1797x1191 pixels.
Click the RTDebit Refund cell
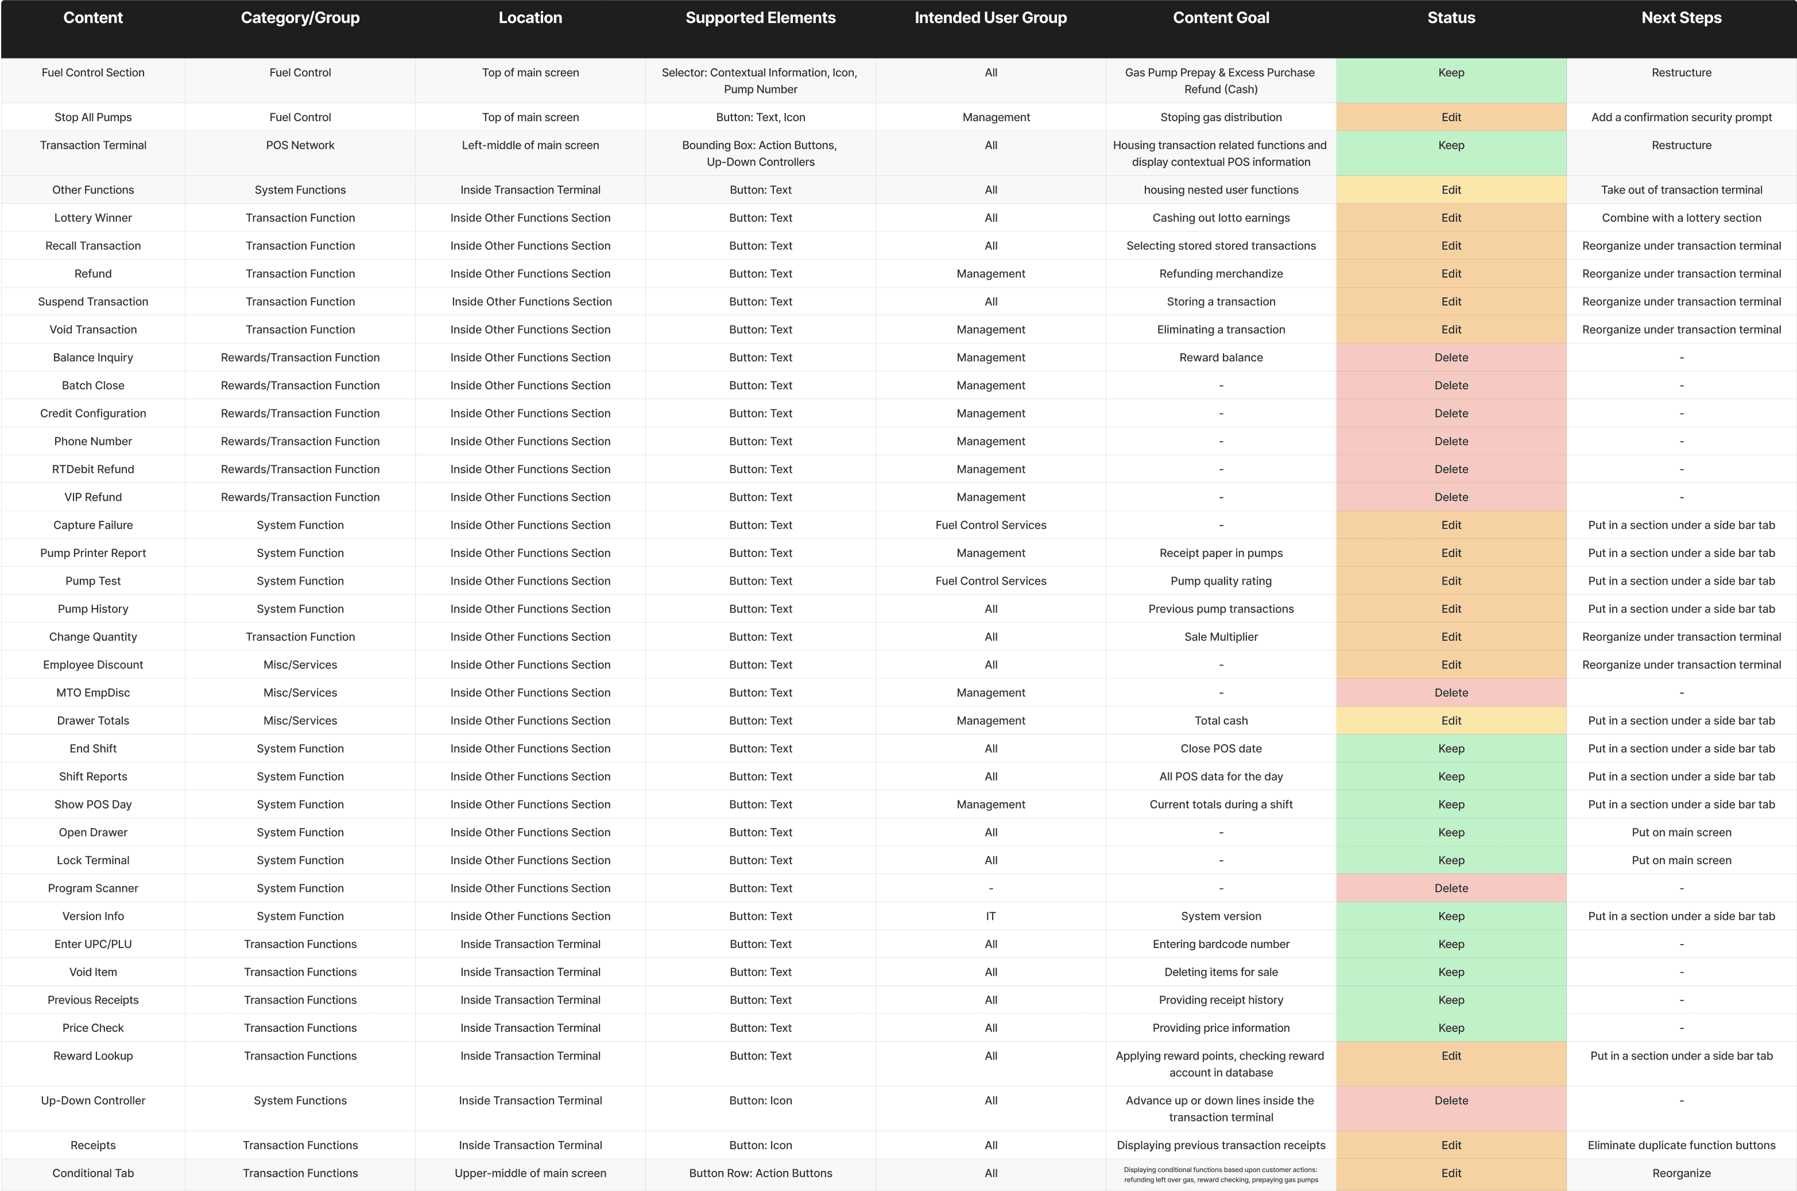pyautogui.click(x=92, y=469)
